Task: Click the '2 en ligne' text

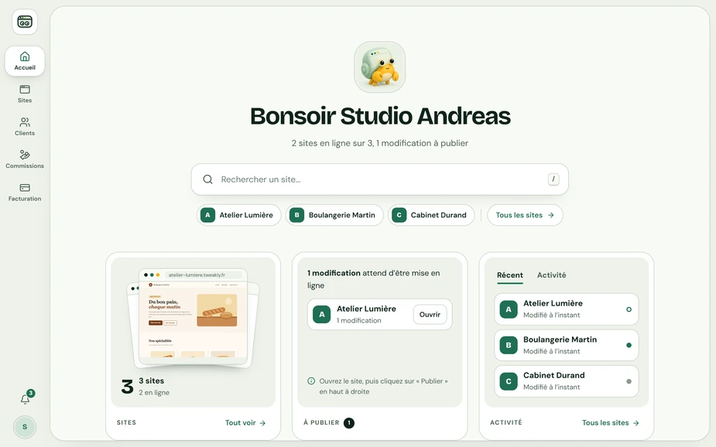Action: [x=154, y=392]
